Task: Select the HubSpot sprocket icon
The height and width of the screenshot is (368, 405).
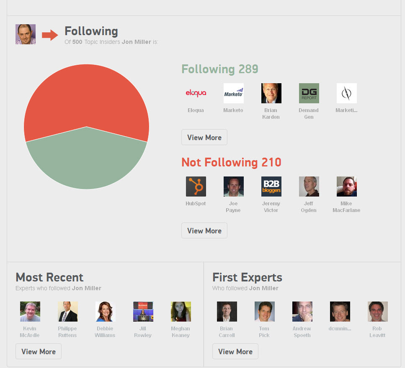Action: (196, 187)
